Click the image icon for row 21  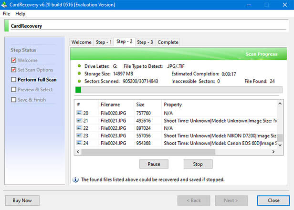pyautogui.click(x=79, y=120)
